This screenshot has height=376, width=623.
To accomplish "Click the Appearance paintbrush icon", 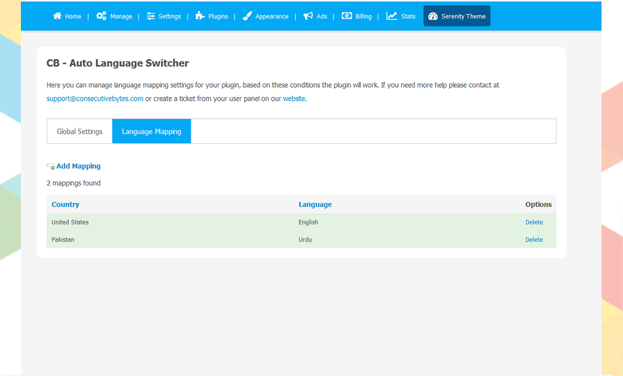I will pyautogui.click(x=247, y=16).
